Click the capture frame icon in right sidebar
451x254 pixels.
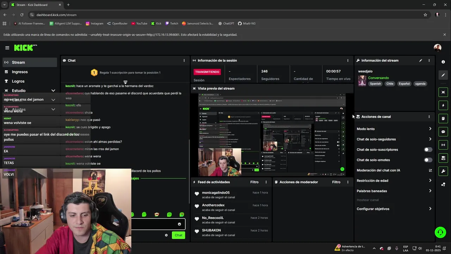coord(443,92)
